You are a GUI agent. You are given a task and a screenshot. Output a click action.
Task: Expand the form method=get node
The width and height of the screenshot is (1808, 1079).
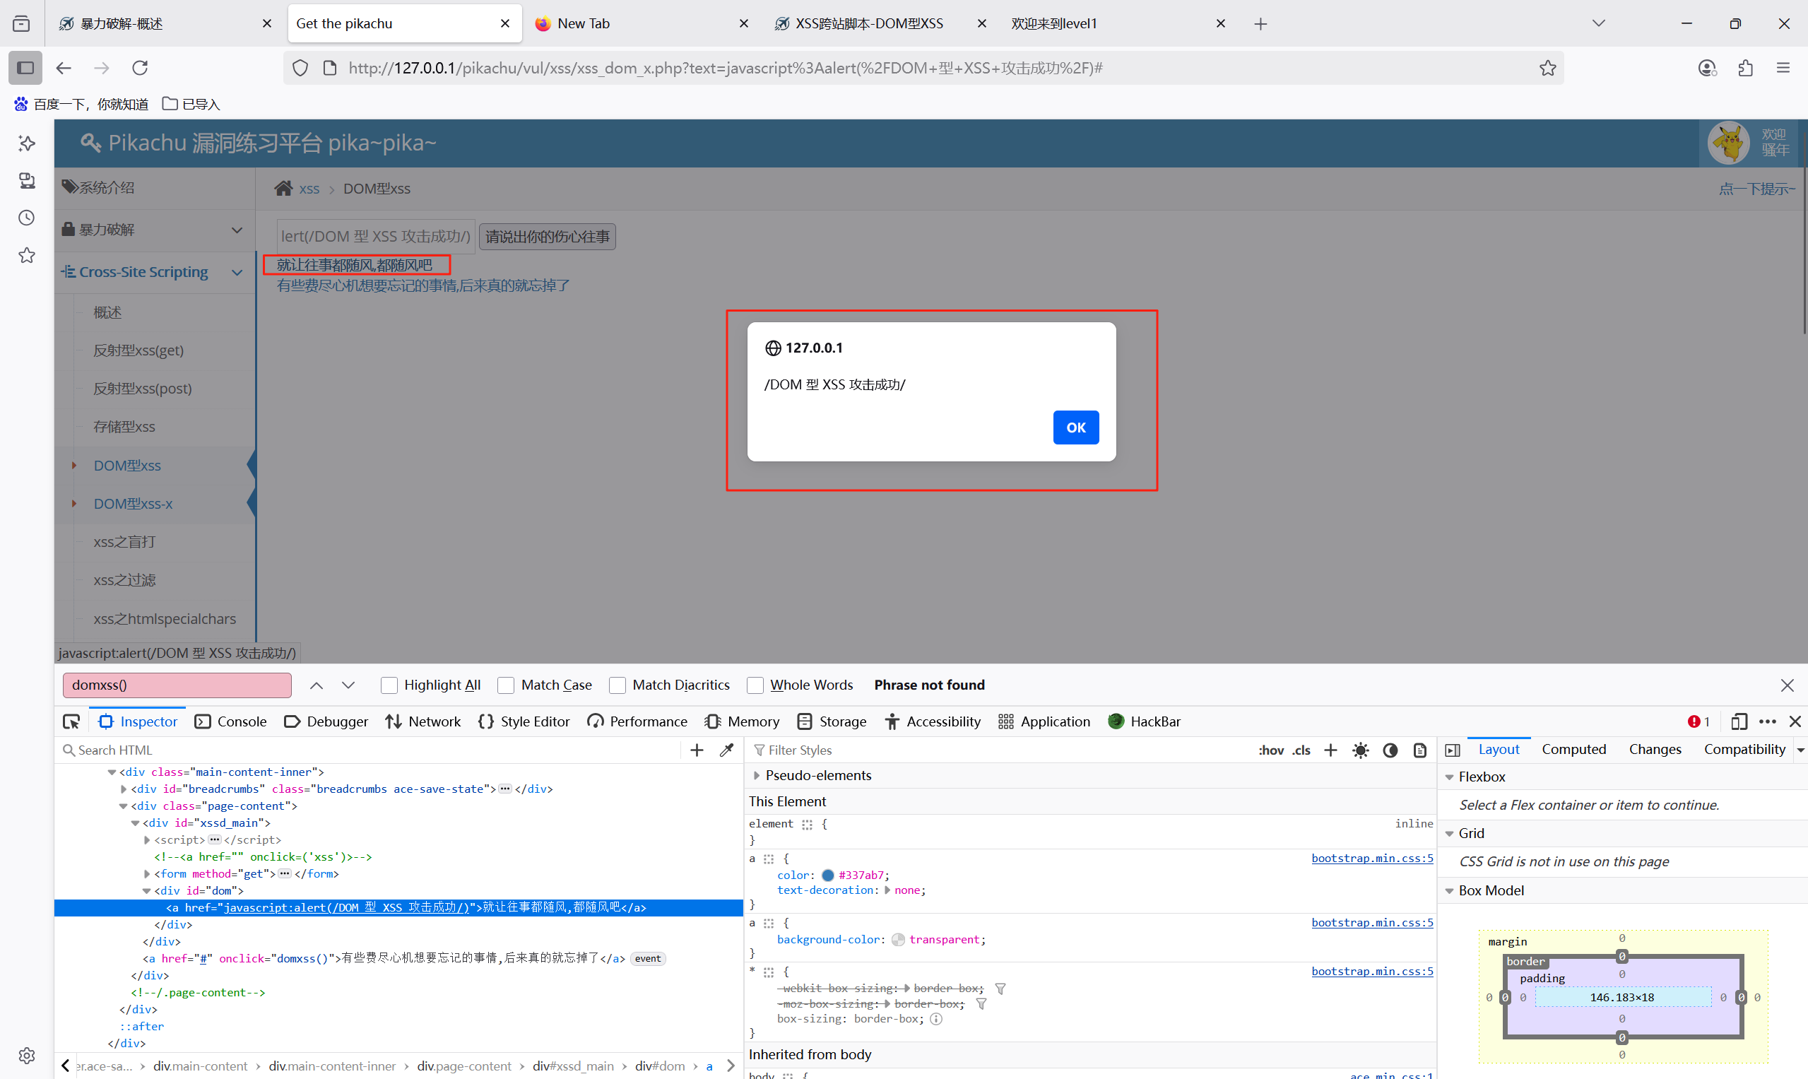(147, 873)
